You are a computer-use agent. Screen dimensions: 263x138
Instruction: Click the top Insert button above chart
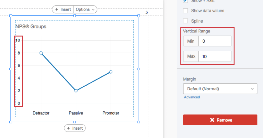(x=63, y=9)
